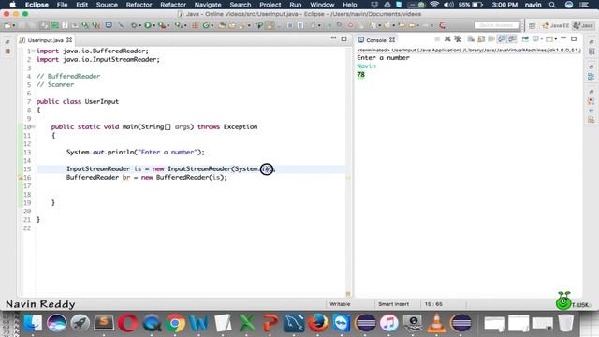The height and width of the screenshot is (337, 599).
Task: Open the Open Console dropdown arrow
Action: [x=555, y=39]
